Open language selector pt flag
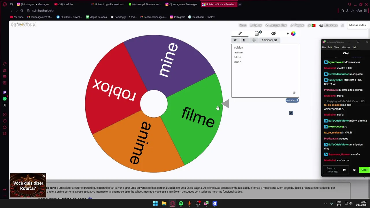The height and width of the screenshot is (208, 370). (x=311, y=25)
